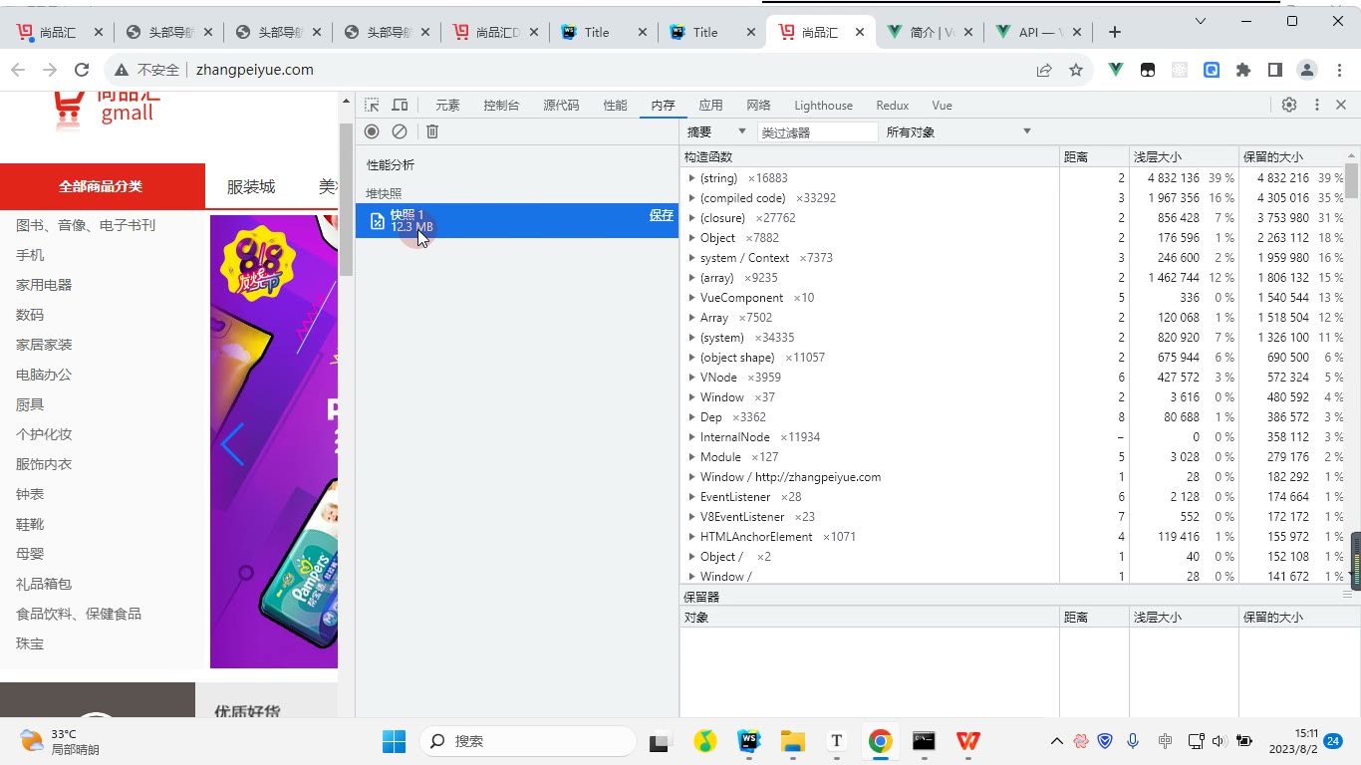Open the 所有对象 filter dropdown
The image size is (1361, 765).
958,131
